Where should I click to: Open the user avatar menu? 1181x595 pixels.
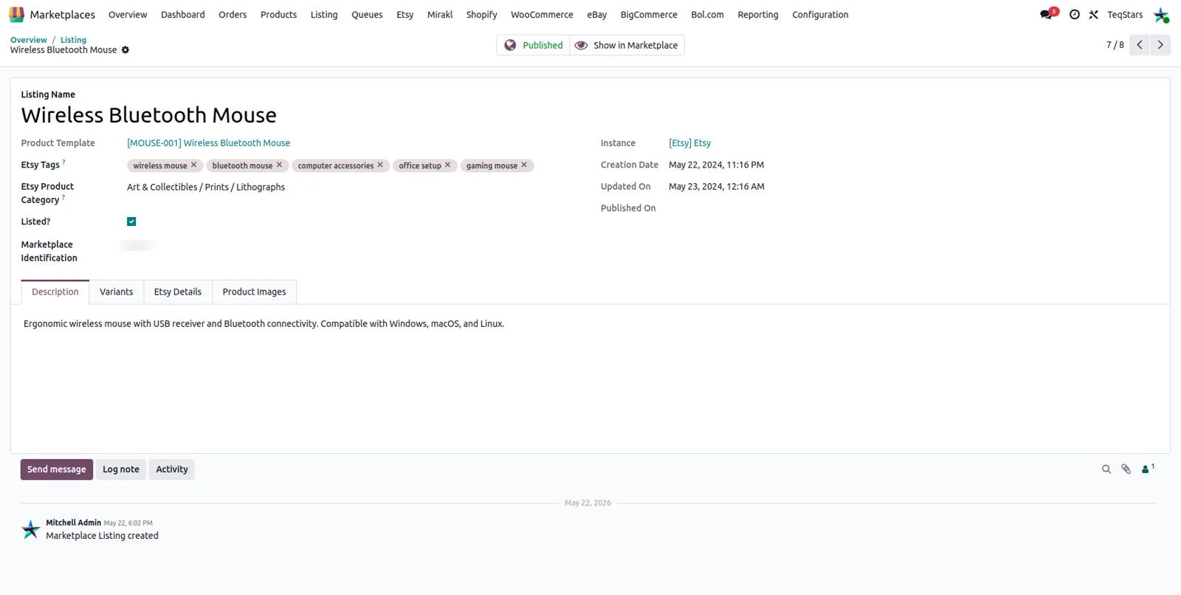(x=1161, y=15)
